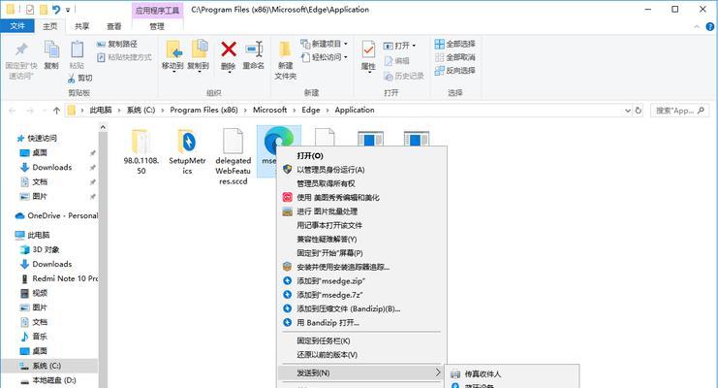The width and height of the screenshot is (718, 388).
Task: Click the Copy (复制) ribbon icon
Action: (x=51, y=49)
